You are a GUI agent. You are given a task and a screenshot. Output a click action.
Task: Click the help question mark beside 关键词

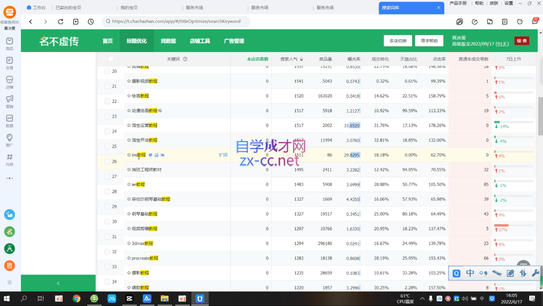(x=185, y=59)
